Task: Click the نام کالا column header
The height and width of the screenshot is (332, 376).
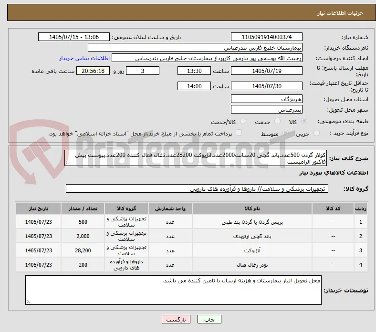Action: (x=252, y=208)
